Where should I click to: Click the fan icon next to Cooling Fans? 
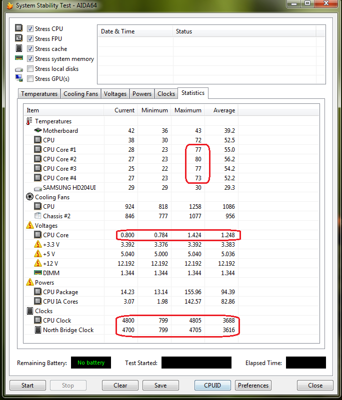pyautogui.click(x=29, y=197)
